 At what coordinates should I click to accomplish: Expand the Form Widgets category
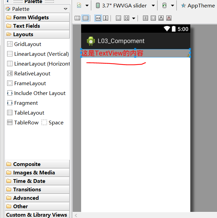(x=37, y=17)
